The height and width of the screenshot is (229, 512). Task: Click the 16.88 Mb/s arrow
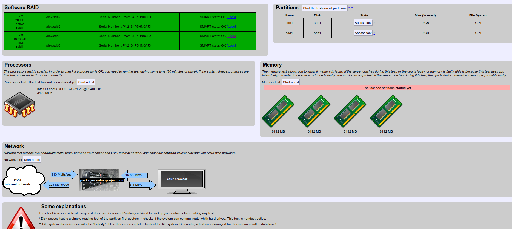click(134, 175)
